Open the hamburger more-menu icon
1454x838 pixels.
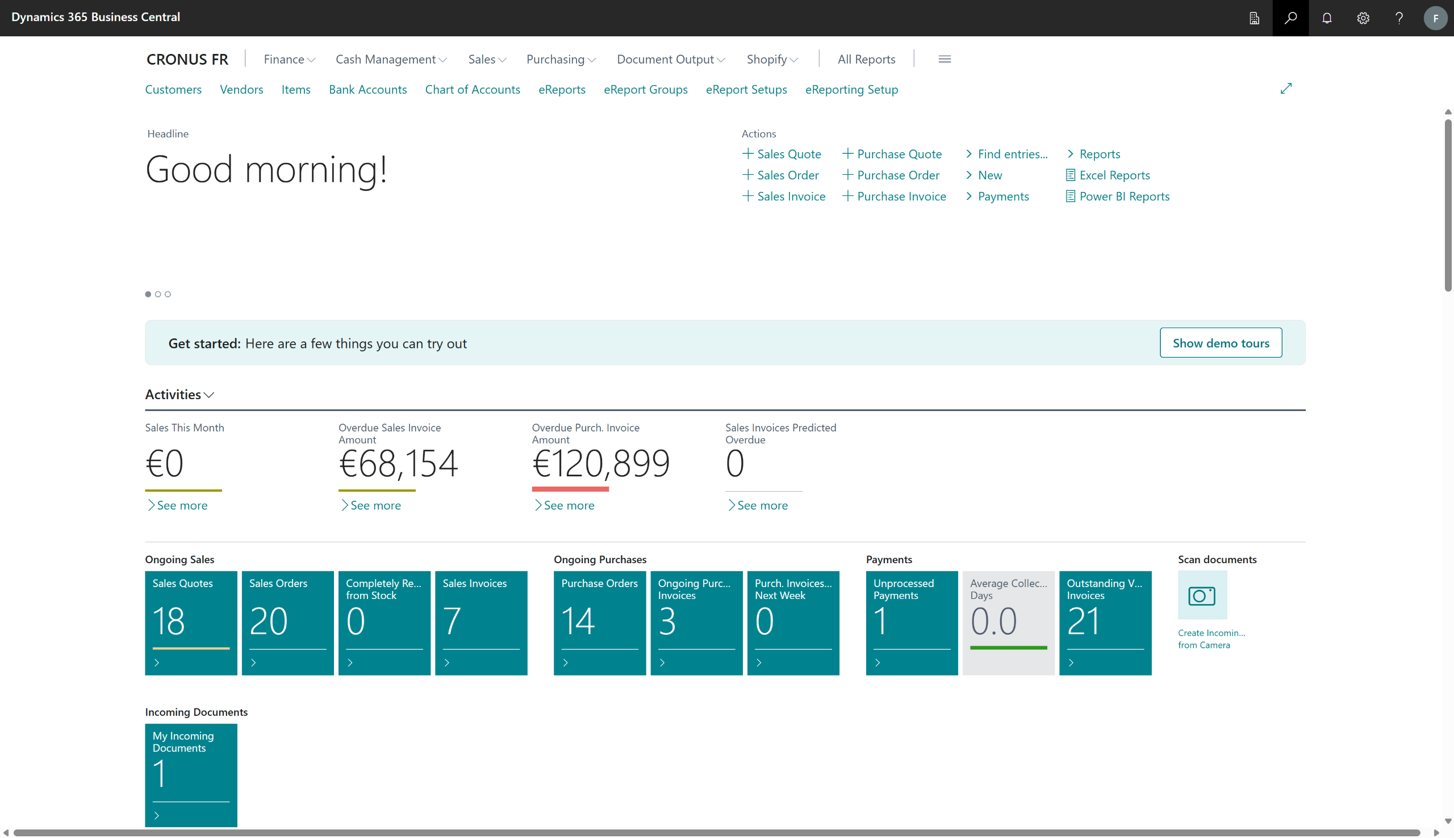tap(944, 59)
